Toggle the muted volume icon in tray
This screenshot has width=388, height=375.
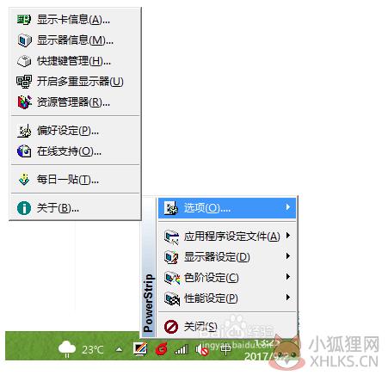click(202, 350)
